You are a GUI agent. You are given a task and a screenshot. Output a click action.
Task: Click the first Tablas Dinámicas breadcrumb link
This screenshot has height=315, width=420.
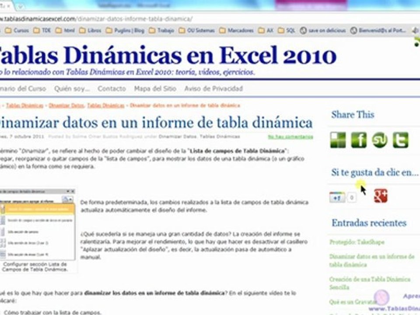(x=24, y=105)
